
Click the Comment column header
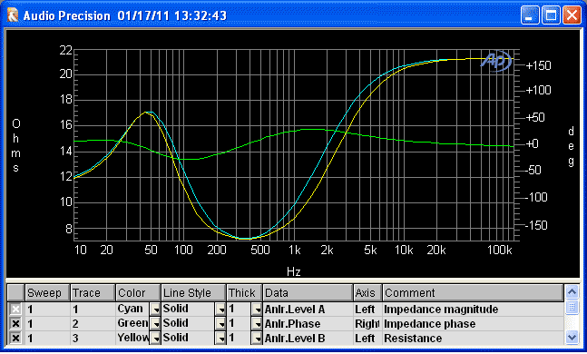pos(473,292)
